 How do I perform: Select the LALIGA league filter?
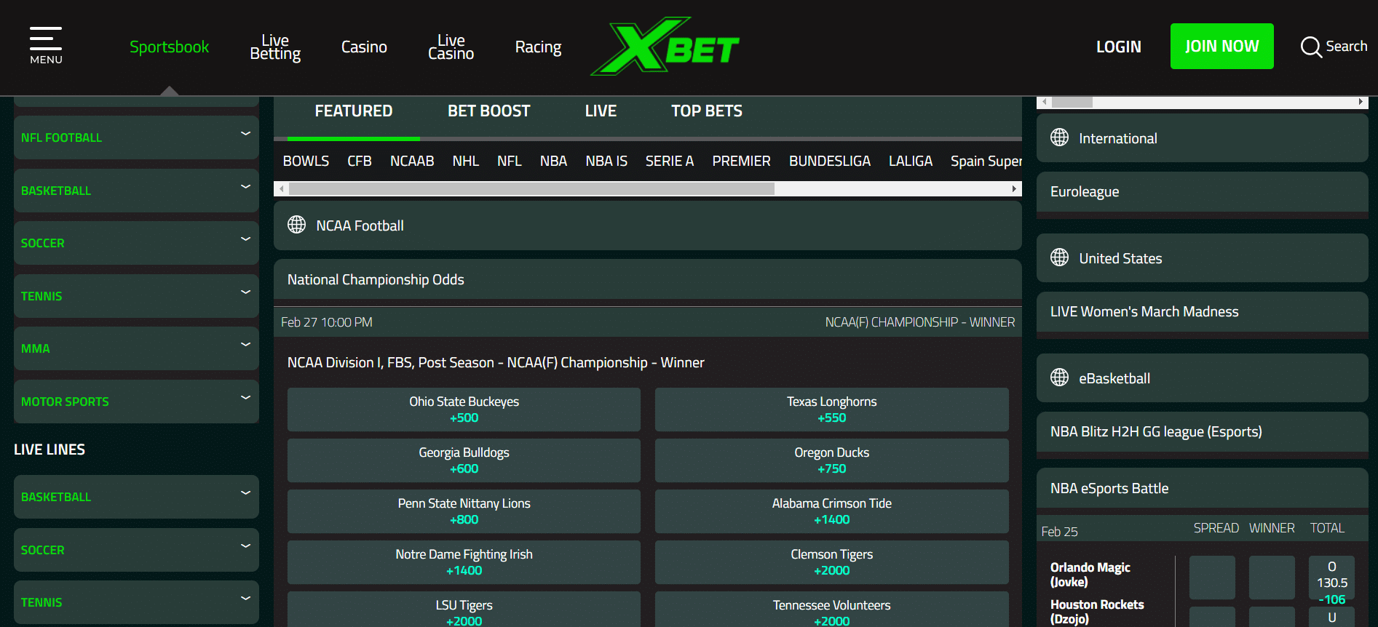(x=911, y=161)
